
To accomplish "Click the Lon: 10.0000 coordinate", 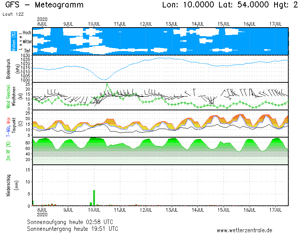I will pyautogui.click(x=188, y=5).
